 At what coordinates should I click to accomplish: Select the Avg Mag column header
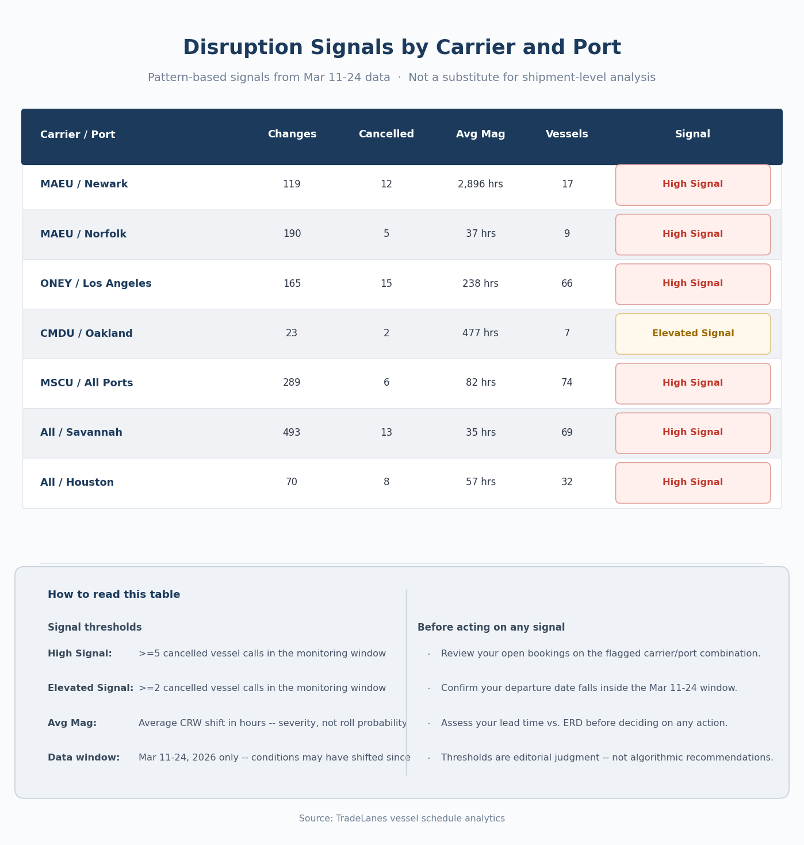[480, 135]
